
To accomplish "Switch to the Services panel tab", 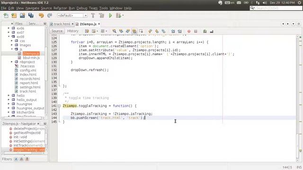I will click(33, 24).
